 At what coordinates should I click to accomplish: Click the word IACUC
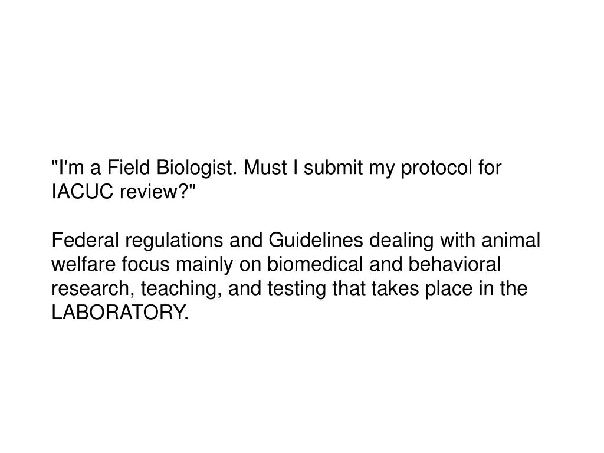pos(83,192)
